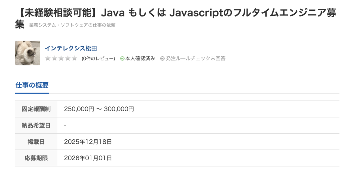Click the green 本人確認済み checkmark icon
Screen dimensions: 344x177
122,58
